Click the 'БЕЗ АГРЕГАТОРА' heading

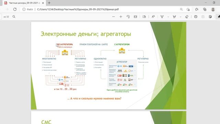tap(65, 44)
